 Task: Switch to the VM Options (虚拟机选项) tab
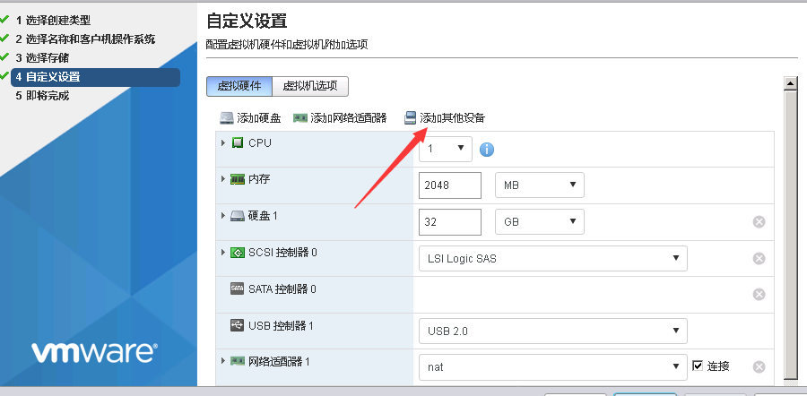coord(310,86)
